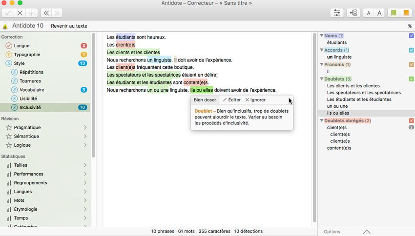Expand the Options panel chevron

[367, 232]
